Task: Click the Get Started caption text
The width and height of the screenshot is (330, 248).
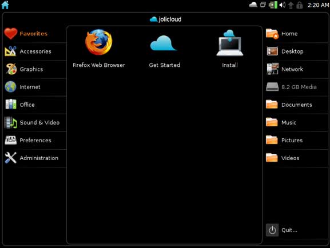Action: tap(164, 65)
